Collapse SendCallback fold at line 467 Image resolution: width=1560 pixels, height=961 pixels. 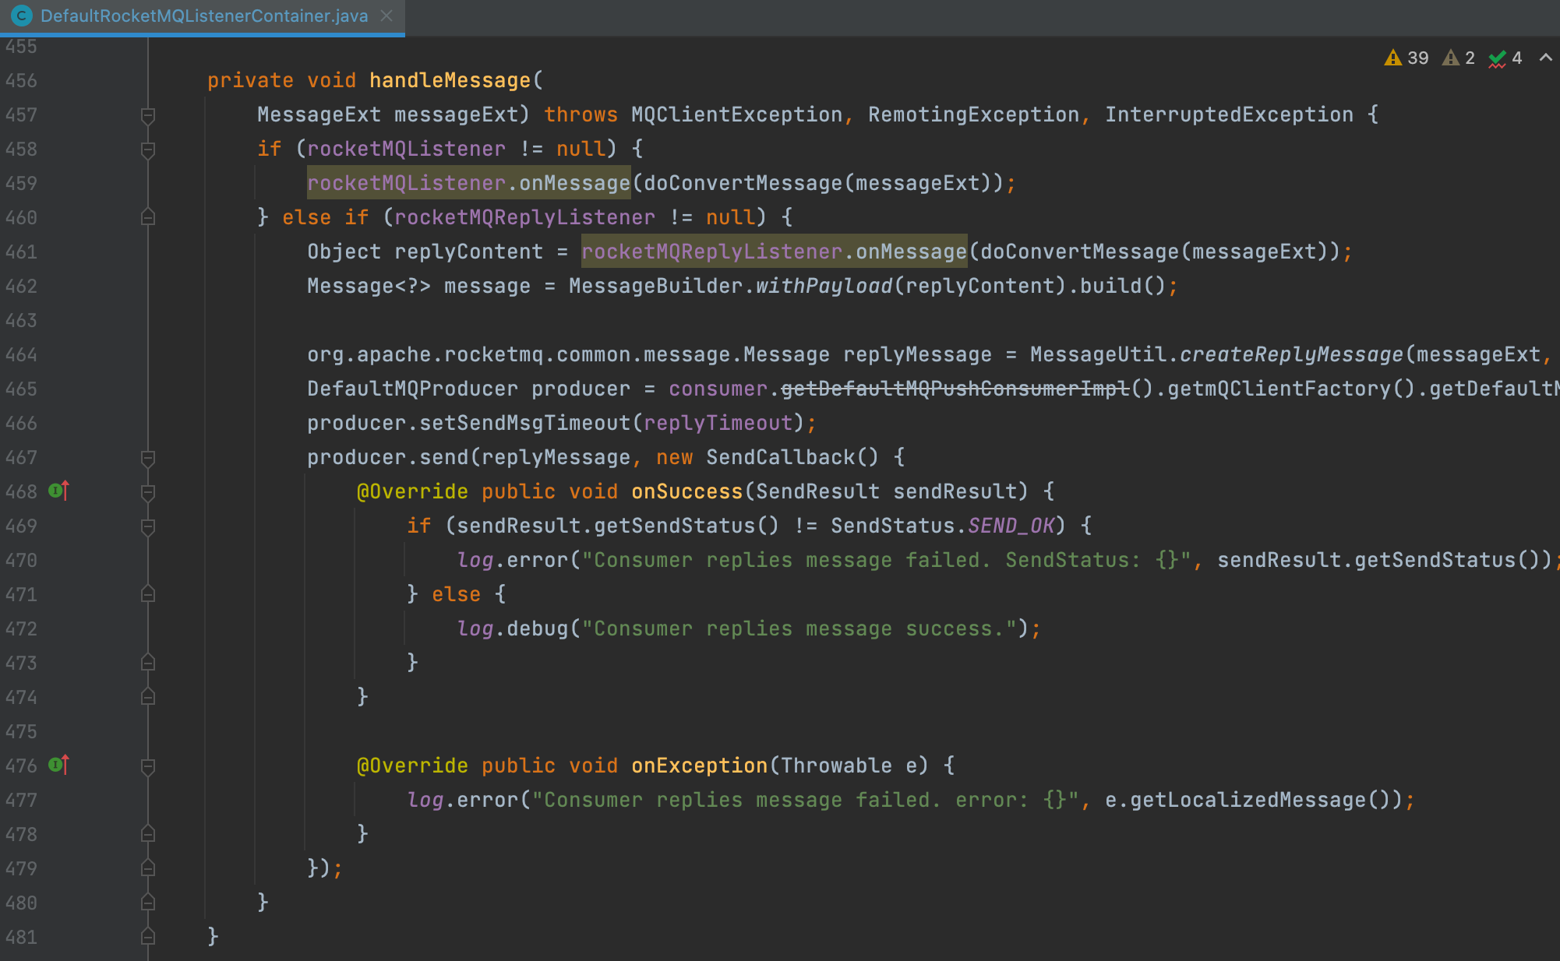[148, 458]
